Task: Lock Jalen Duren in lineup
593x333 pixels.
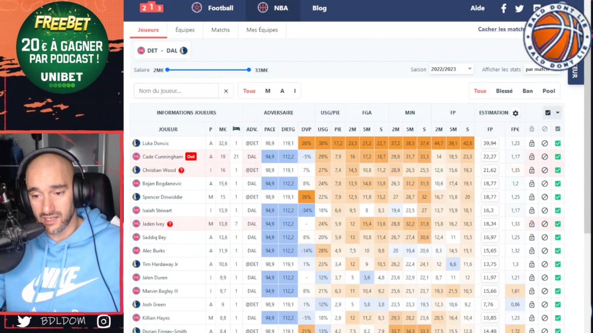Action: pyautogui.click(x=532, y=278)
